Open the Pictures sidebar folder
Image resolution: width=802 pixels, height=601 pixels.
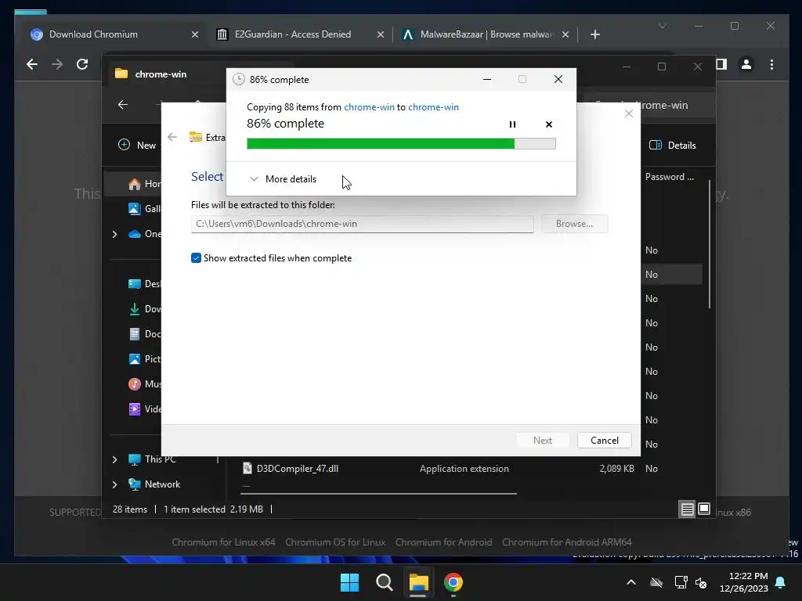(145, 358)
